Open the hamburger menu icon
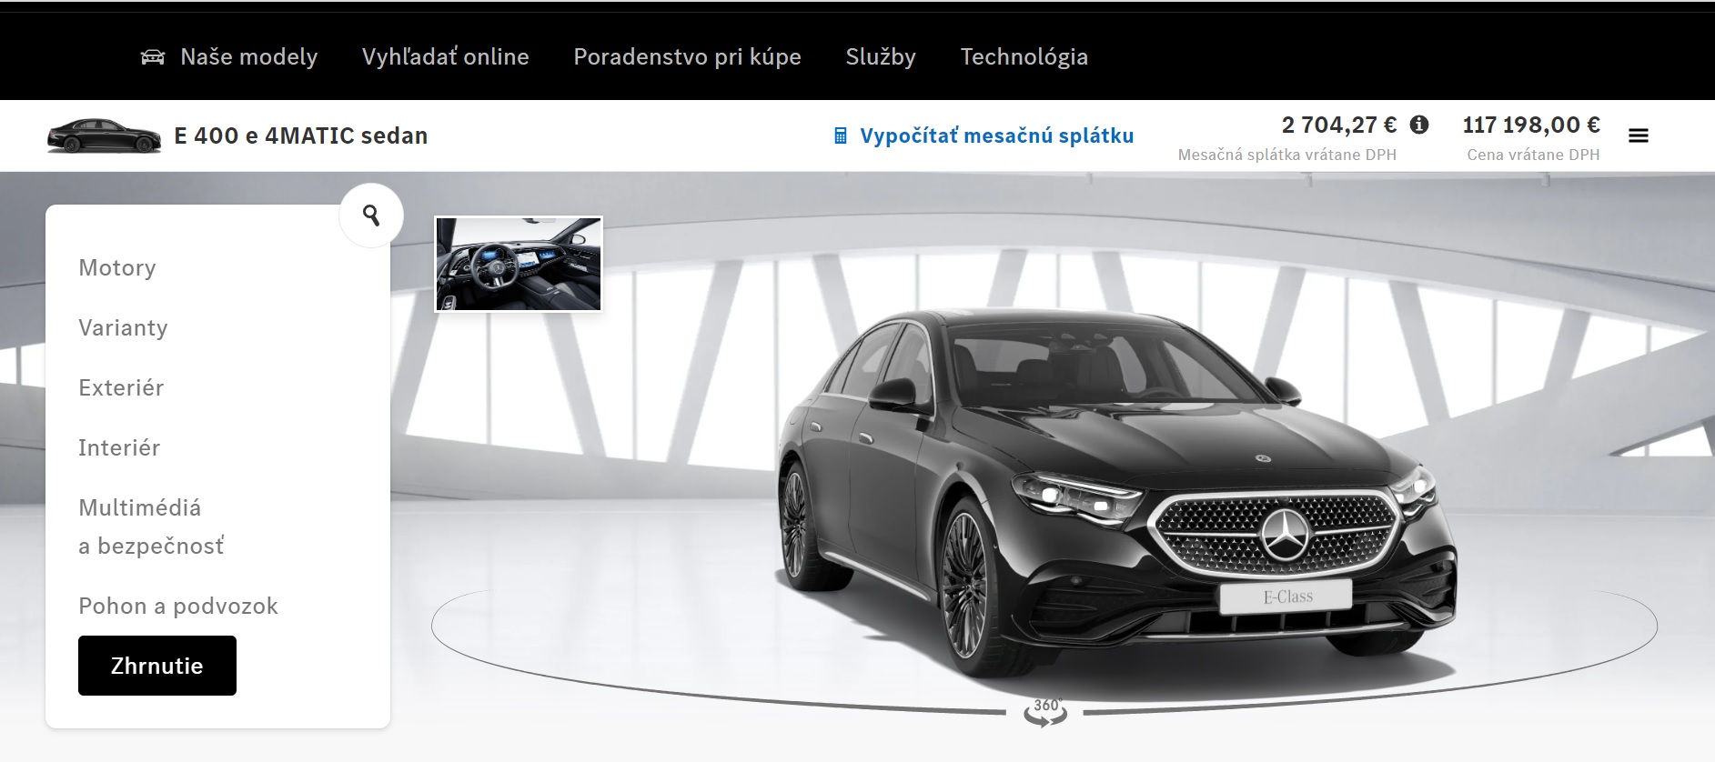The width and height of the screenshot is (1715, 762). (x=1639, y=135)
